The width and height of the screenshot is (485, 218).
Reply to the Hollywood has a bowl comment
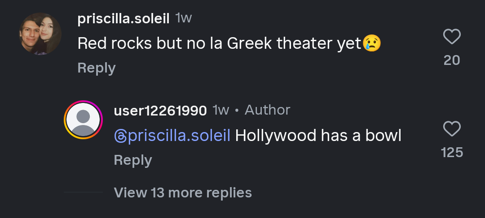(x=133, y=160)
